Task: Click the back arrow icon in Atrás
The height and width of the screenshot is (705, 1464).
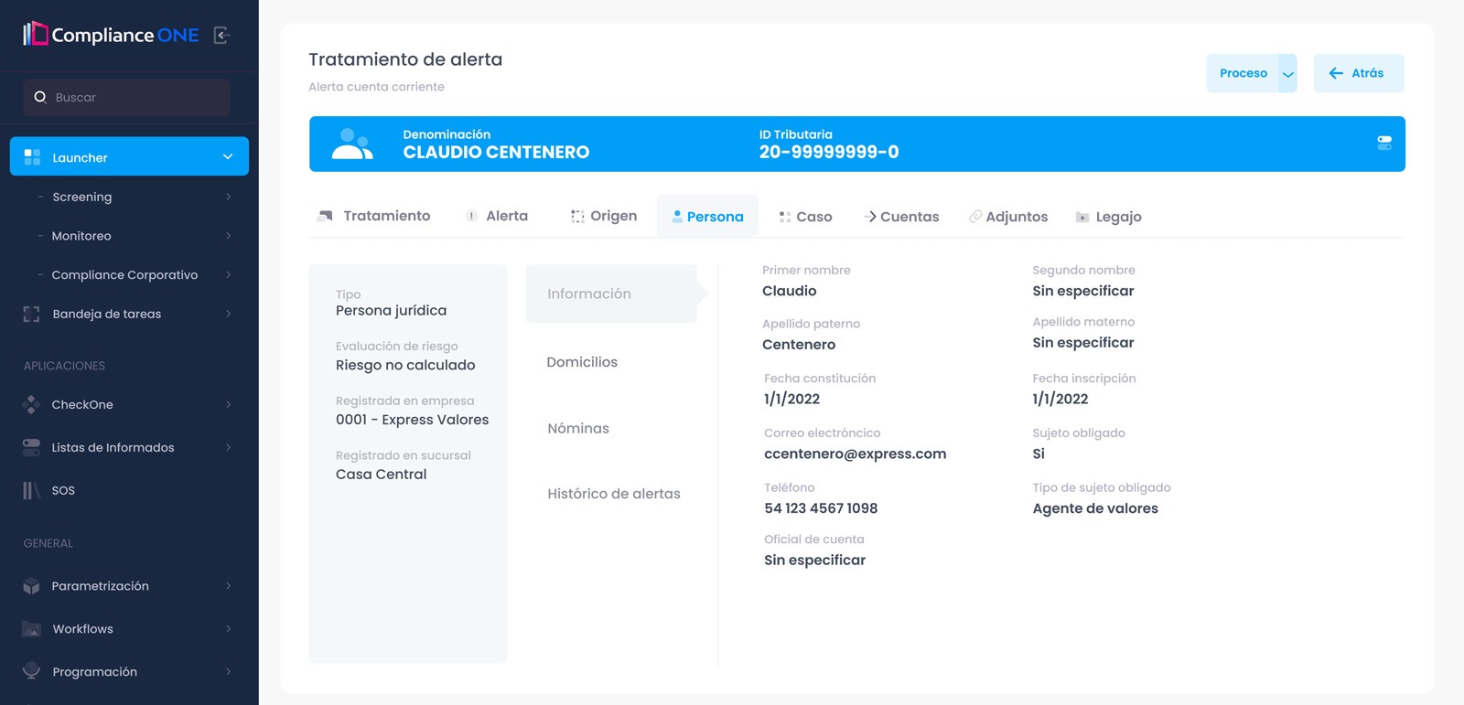Action: click(x=1336, y=73)
